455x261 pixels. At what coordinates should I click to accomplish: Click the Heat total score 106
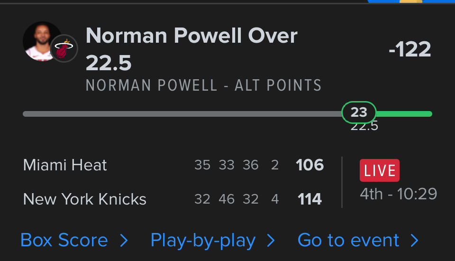pos(310,165)
